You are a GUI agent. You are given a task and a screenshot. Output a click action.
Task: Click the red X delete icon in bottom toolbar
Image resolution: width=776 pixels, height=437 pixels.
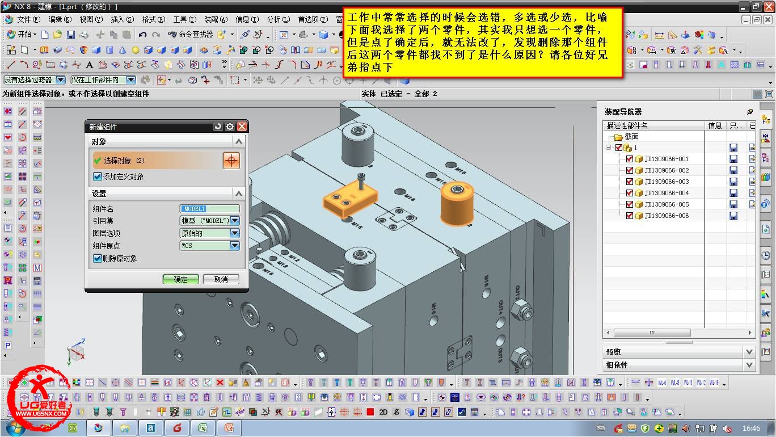(220, 383)
